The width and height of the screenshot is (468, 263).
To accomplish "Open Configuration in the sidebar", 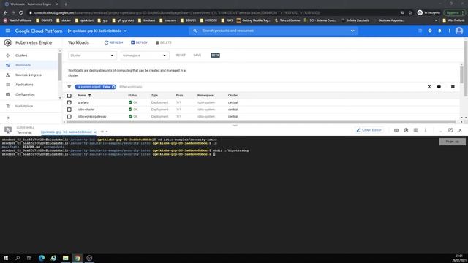I will pyautogui.click(x=25, y=94).
